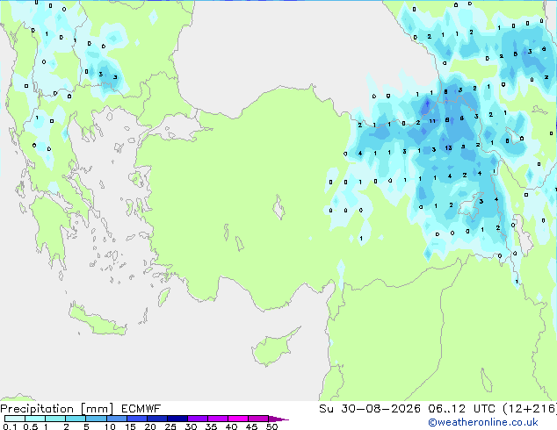The image size is (557, 430).
Task: Click the 5–10 mm legend color swatch
Action: click(x=96, y=419)
